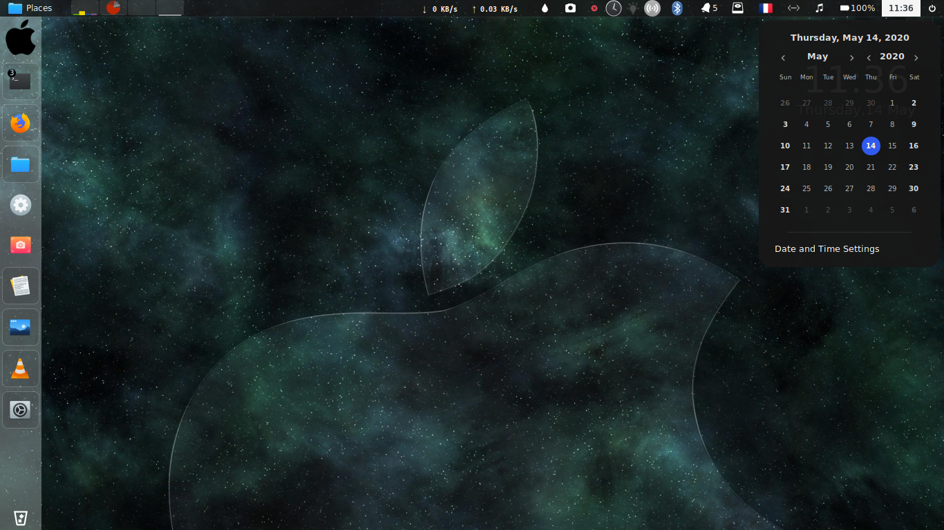Select day 12 in the calendar
Image resolution: width=944 pixels, height=530 pixels.
828,146
